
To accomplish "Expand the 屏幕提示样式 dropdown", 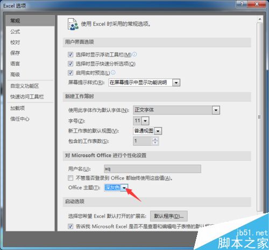I will pyautogui.click(x=176, y=83).
